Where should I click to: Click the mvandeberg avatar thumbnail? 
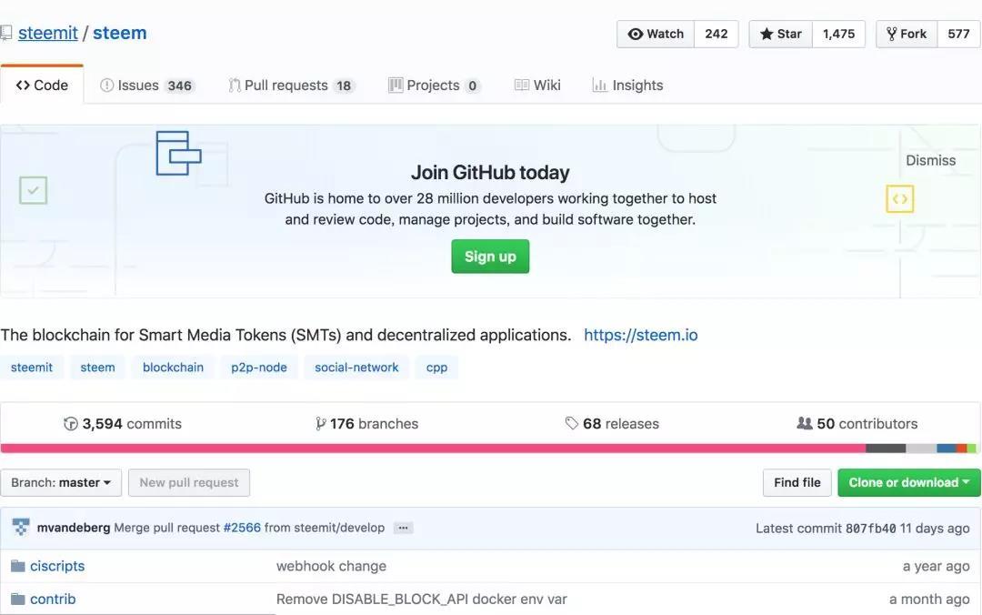tap(21, 528)
